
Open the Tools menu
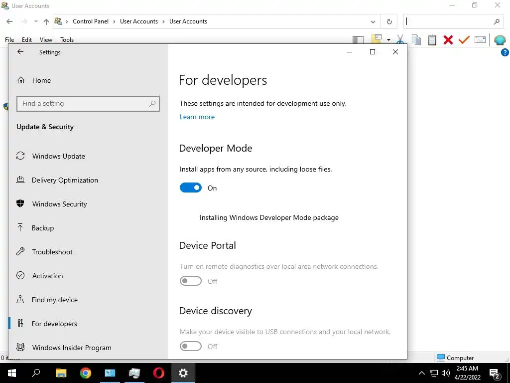67,40
